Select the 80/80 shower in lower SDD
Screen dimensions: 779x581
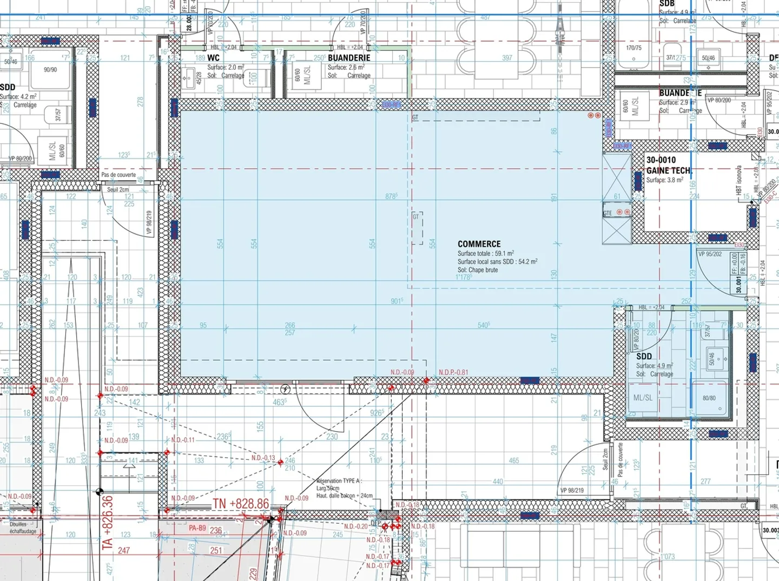[x=709, y=398]
